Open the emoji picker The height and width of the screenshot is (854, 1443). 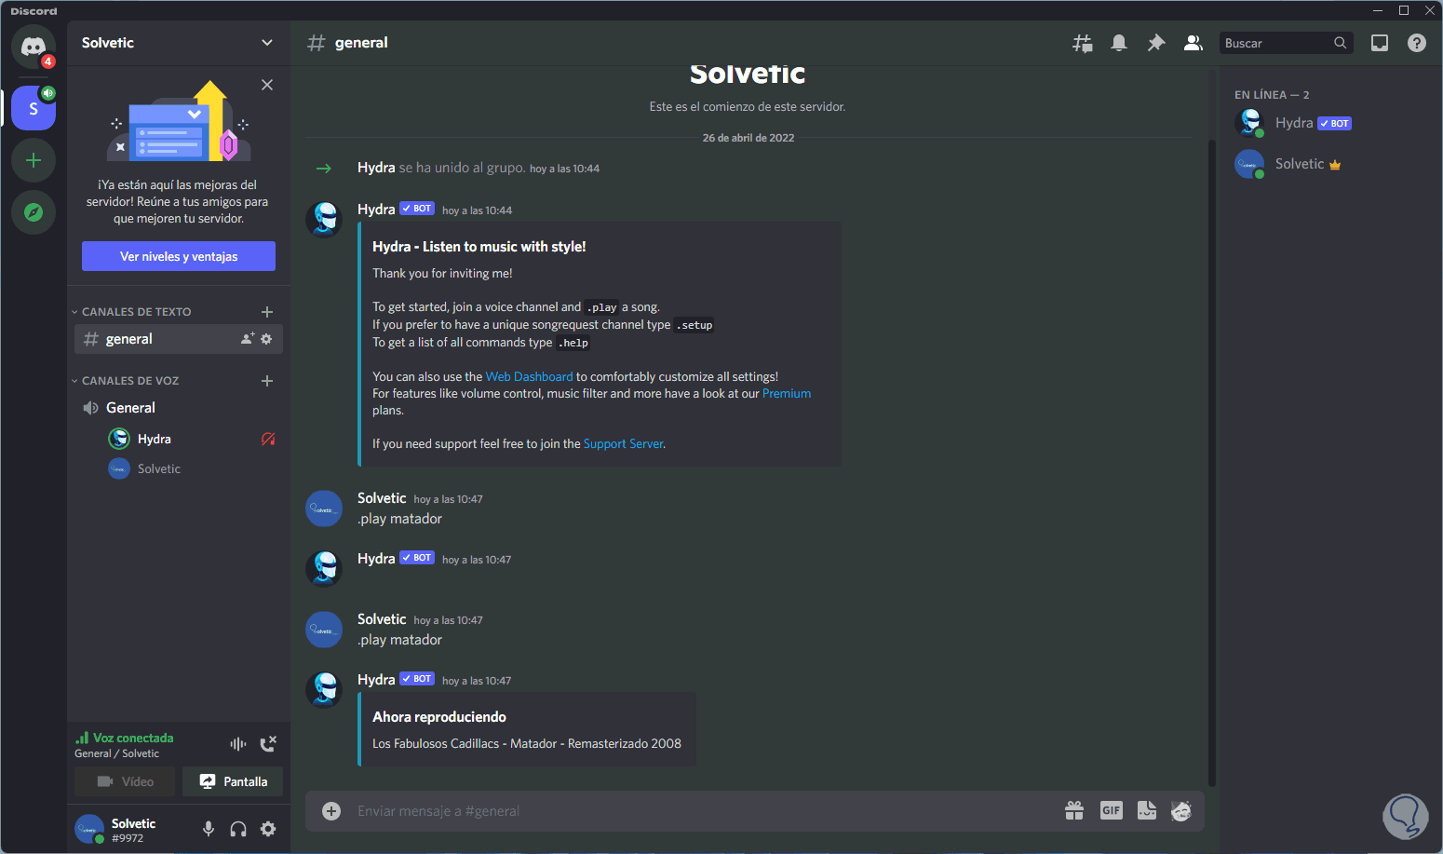[1181, 811]
